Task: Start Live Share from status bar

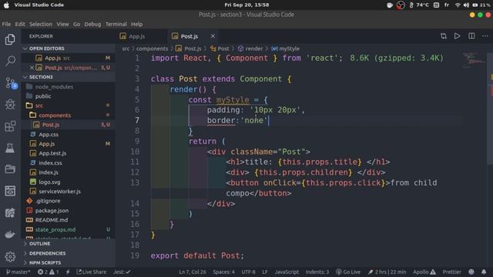Action: tap(91, 272)
